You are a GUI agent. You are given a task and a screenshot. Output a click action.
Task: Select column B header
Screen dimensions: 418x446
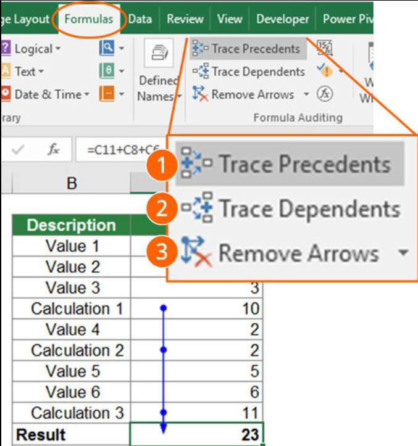click(72, 183)
